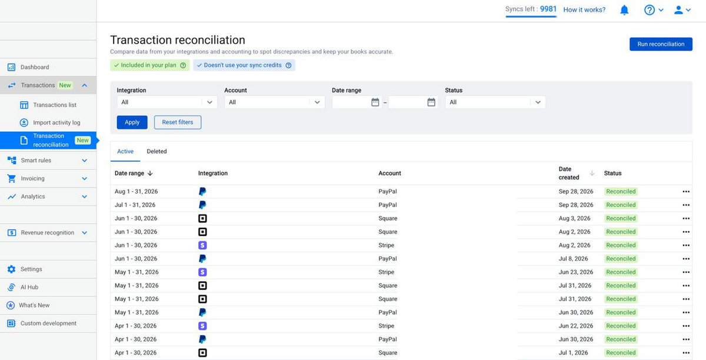This screenshot has height=360, width=706.
Task: Click the Dashboard sidebar icon
Action: (x=11, y=67)
